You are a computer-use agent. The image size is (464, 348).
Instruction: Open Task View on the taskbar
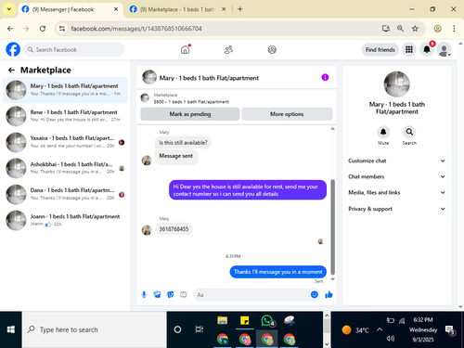200,329
